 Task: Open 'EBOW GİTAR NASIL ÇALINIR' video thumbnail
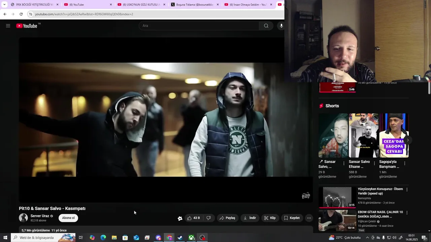337,220
